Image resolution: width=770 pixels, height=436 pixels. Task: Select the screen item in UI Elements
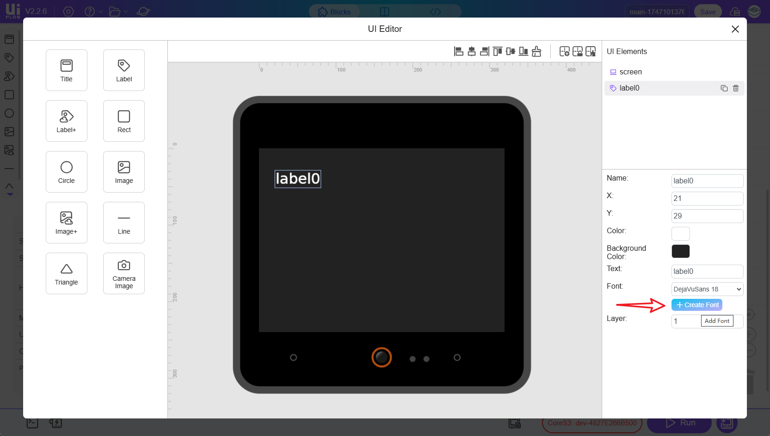click(630, 72)
